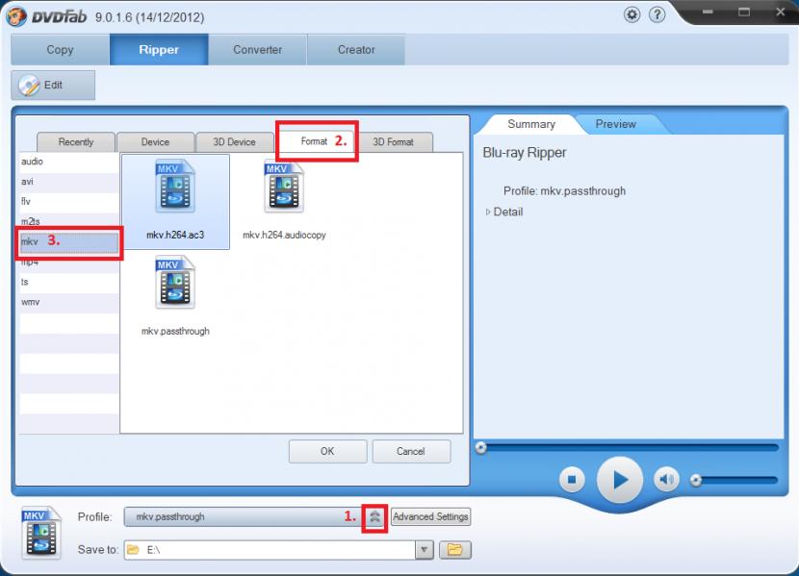Open the Format tab
Image resolution: width=799 pixels, height=576 pixels.
[315, 141]
